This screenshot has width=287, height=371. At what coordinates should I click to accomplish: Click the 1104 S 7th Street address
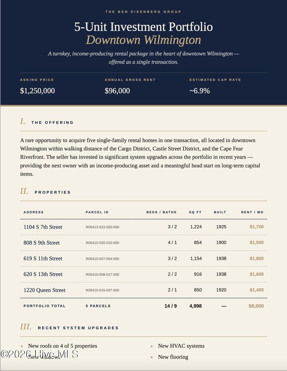(43, 227)
